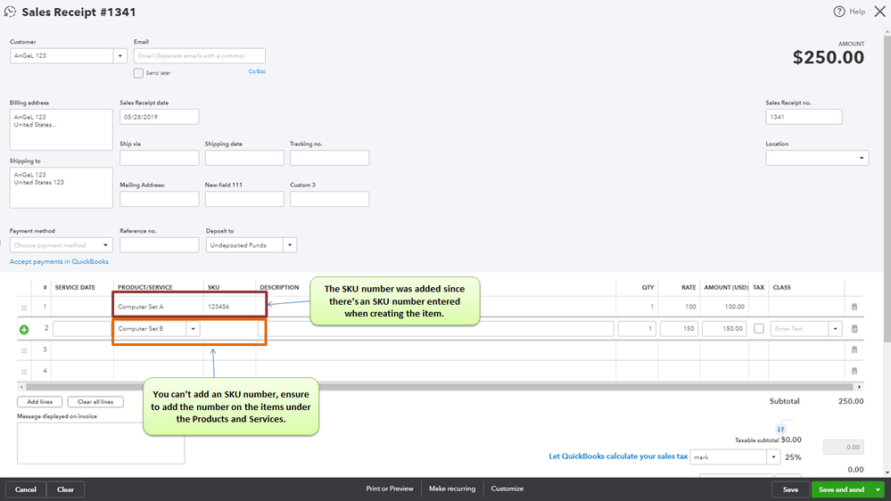Viewport: 891px width, 501px height.
Task: Click the Shipping to address box
Action: tap(62, 187)
